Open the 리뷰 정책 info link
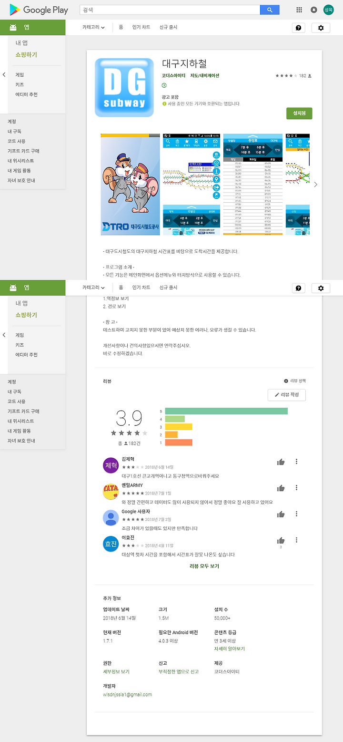The height and width of the screenshot is (742, 343). (295, 381)
